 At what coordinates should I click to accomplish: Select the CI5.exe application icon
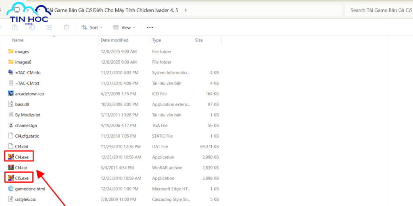click(11, 178)
